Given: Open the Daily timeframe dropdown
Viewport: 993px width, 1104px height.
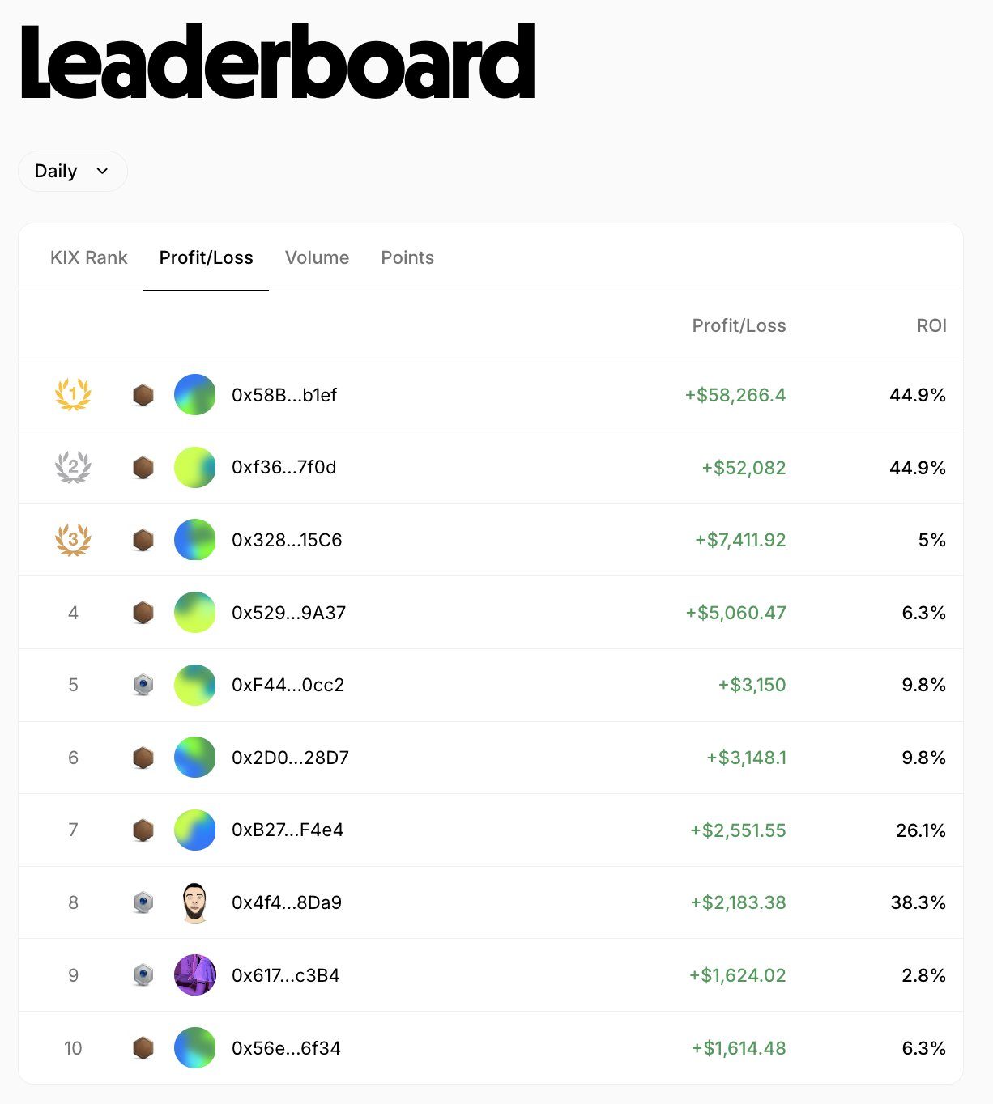Looking at the screenshot, I should pyautogui.click(x=73, y=171).
